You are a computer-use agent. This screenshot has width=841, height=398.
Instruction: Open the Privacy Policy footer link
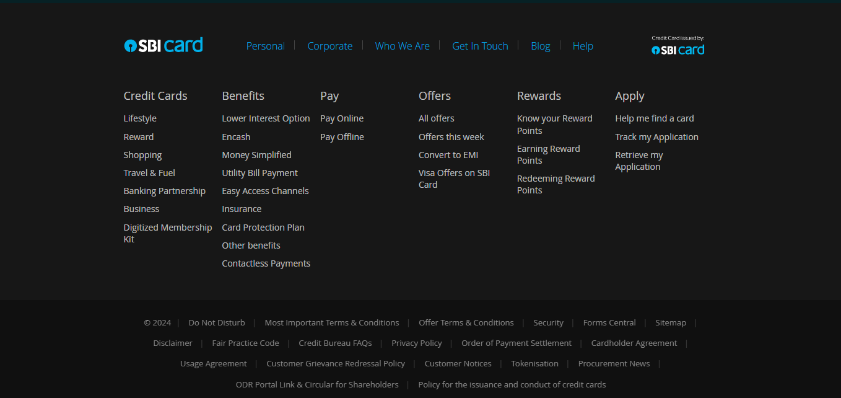tap(417, 343)
